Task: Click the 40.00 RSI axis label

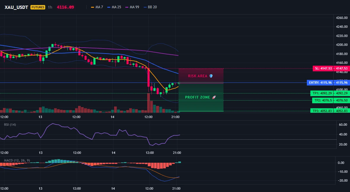Action: [x=343, y=134]
